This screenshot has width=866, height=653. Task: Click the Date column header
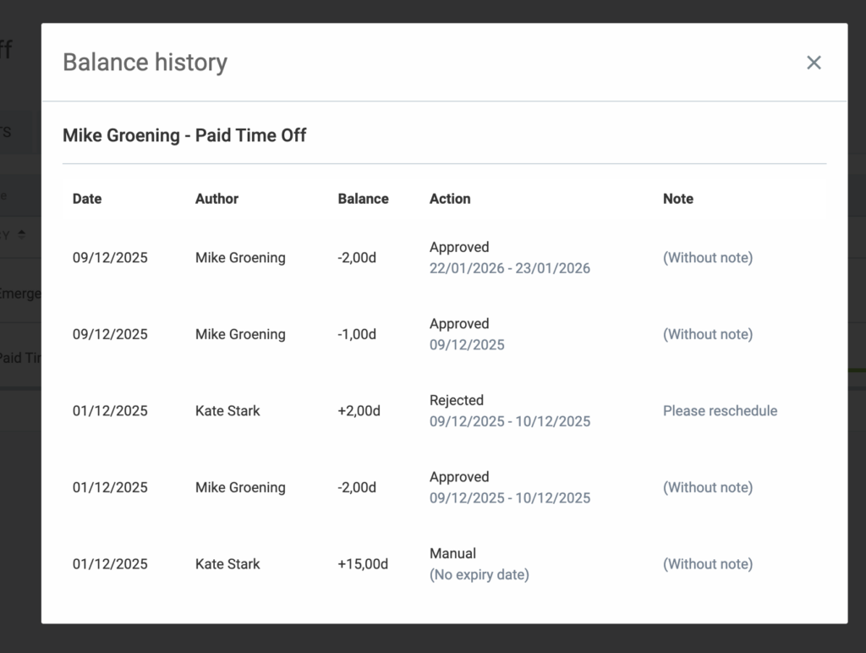pos(87,199)
